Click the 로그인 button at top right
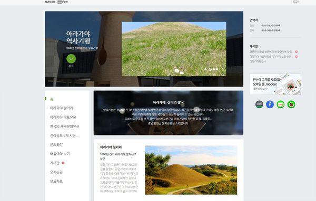Screen dimensions: 316x201 click(296, 2)
